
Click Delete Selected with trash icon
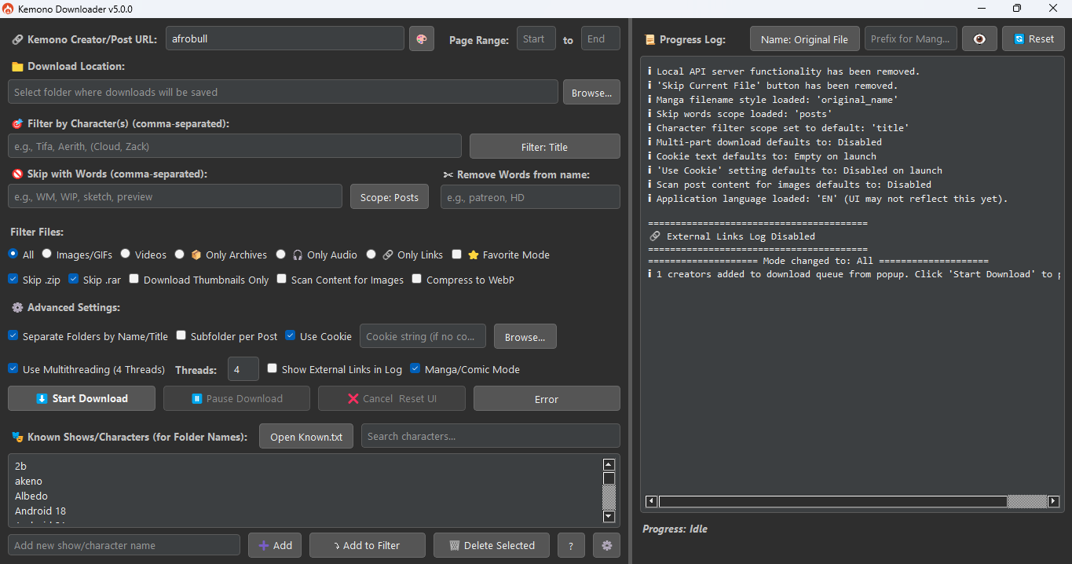click(x=491, y=545)
